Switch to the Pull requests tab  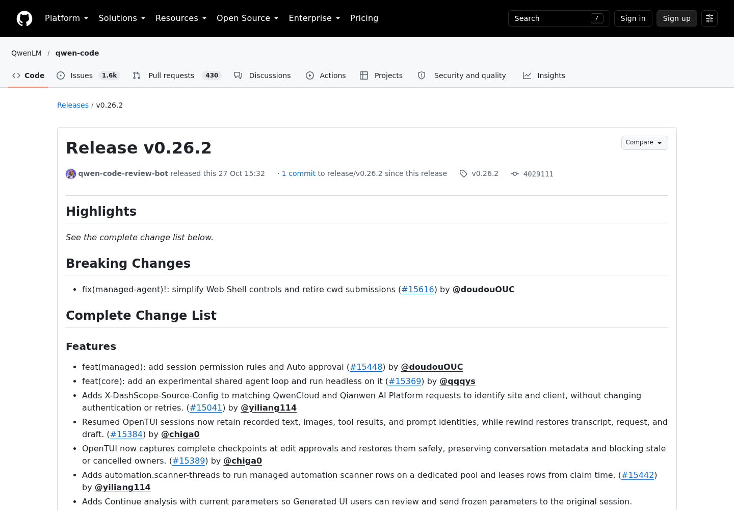click(177, 75)
